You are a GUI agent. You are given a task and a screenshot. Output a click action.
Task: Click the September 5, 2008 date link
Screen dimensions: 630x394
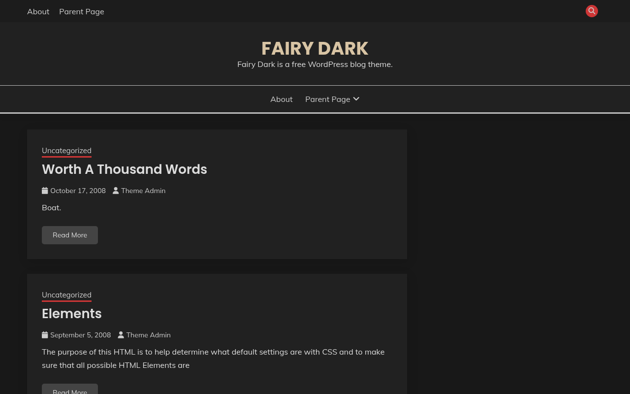81,335
